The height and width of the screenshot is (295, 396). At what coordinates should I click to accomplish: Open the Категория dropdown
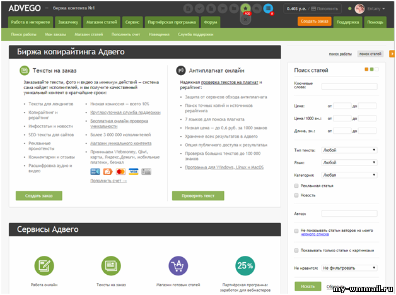pos(349,175)
